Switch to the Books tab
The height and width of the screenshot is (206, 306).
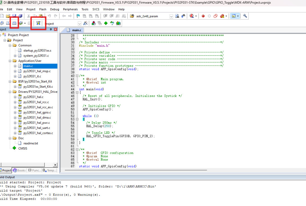pyautogui.click(x=19, y=170)
